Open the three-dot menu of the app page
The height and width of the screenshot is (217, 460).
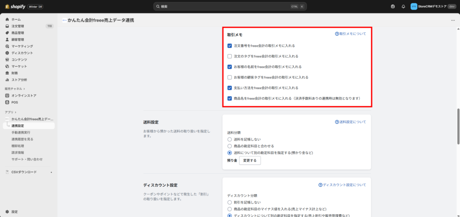click(x=453, y=21)
